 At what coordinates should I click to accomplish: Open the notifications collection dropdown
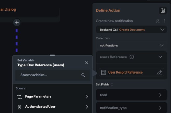click(x=162, y=45)
